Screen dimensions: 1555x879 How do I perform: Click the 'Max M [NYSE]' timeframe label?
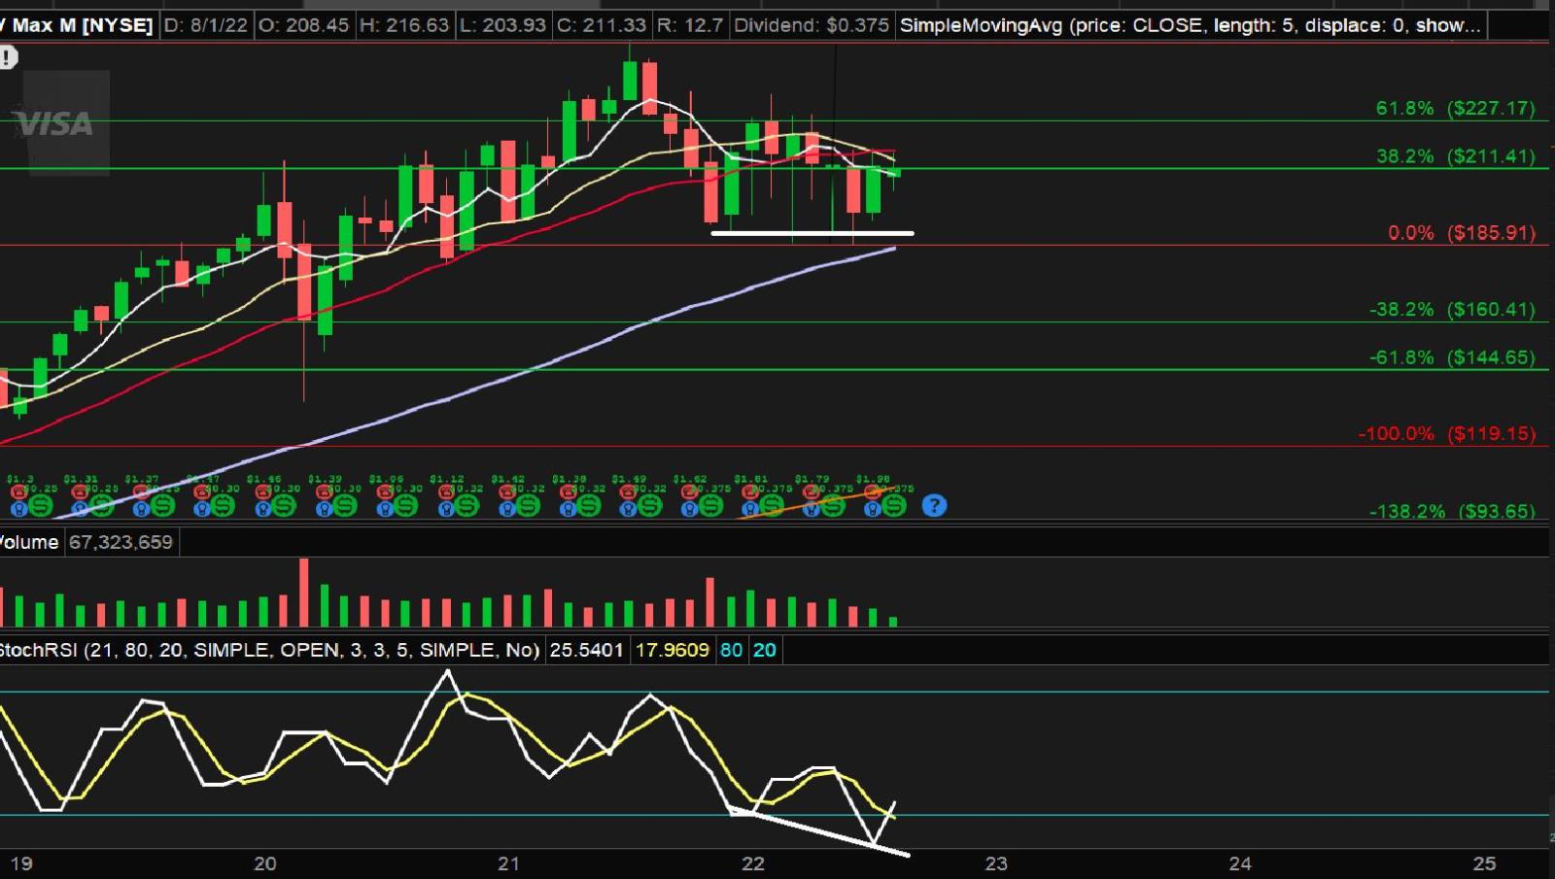coord(82,25)
